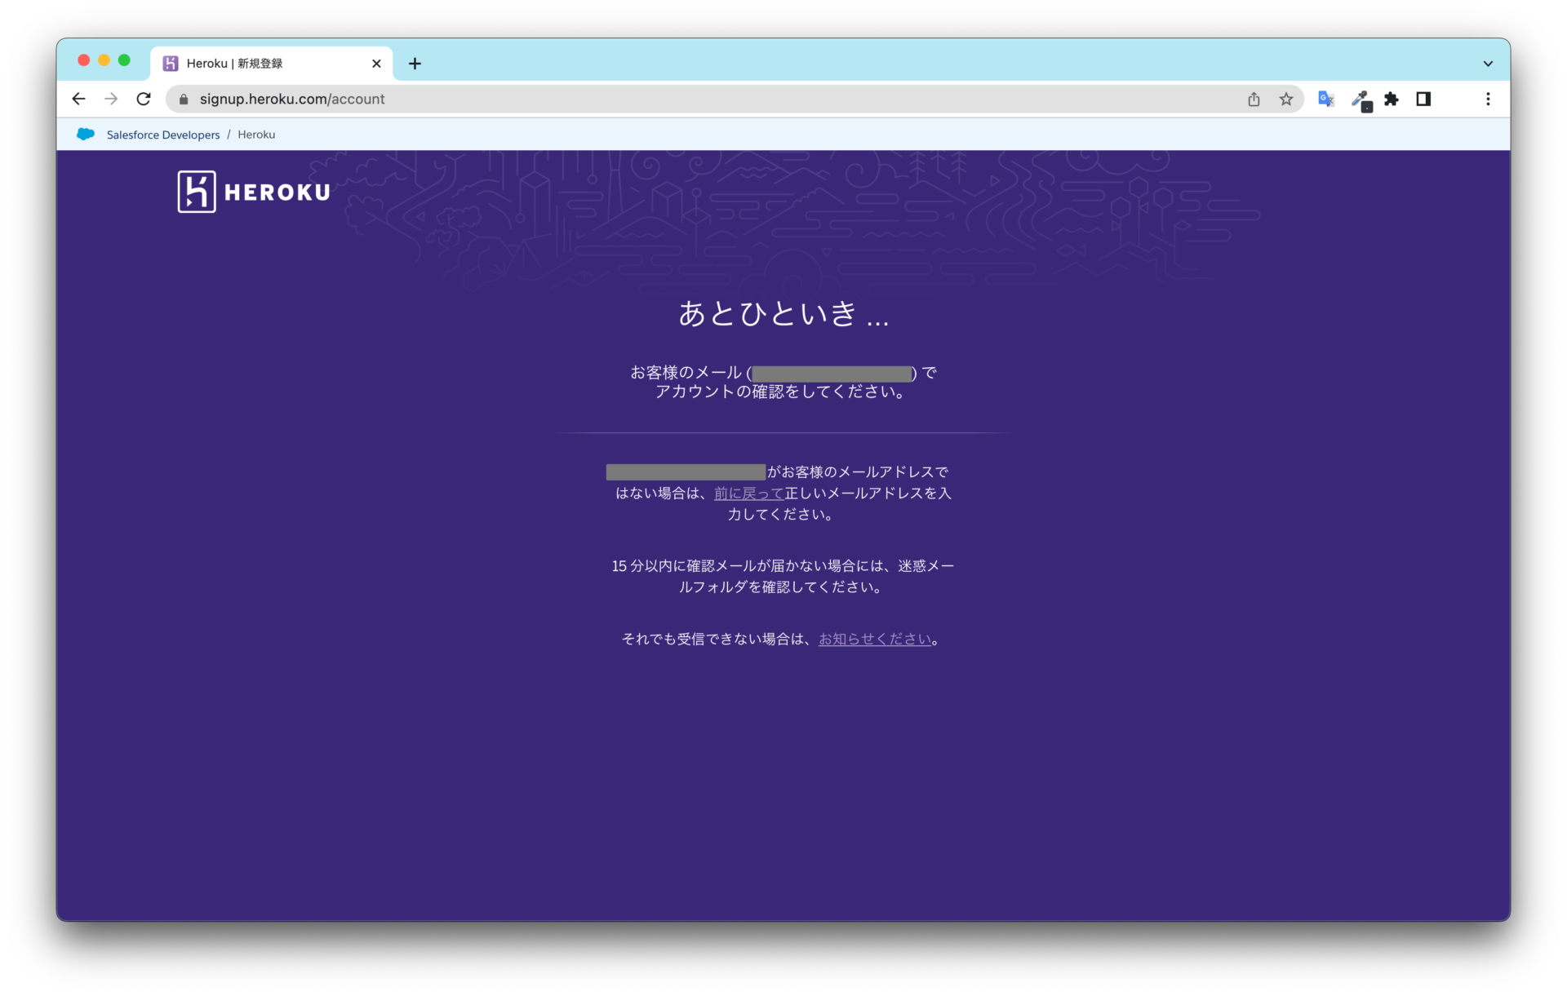Click the share/upload icon in address bar

point(1254,99)
